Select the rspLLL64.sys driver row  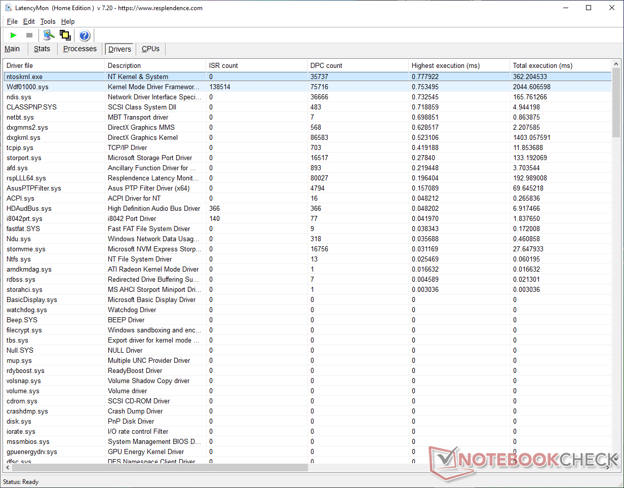click(307, 178)
